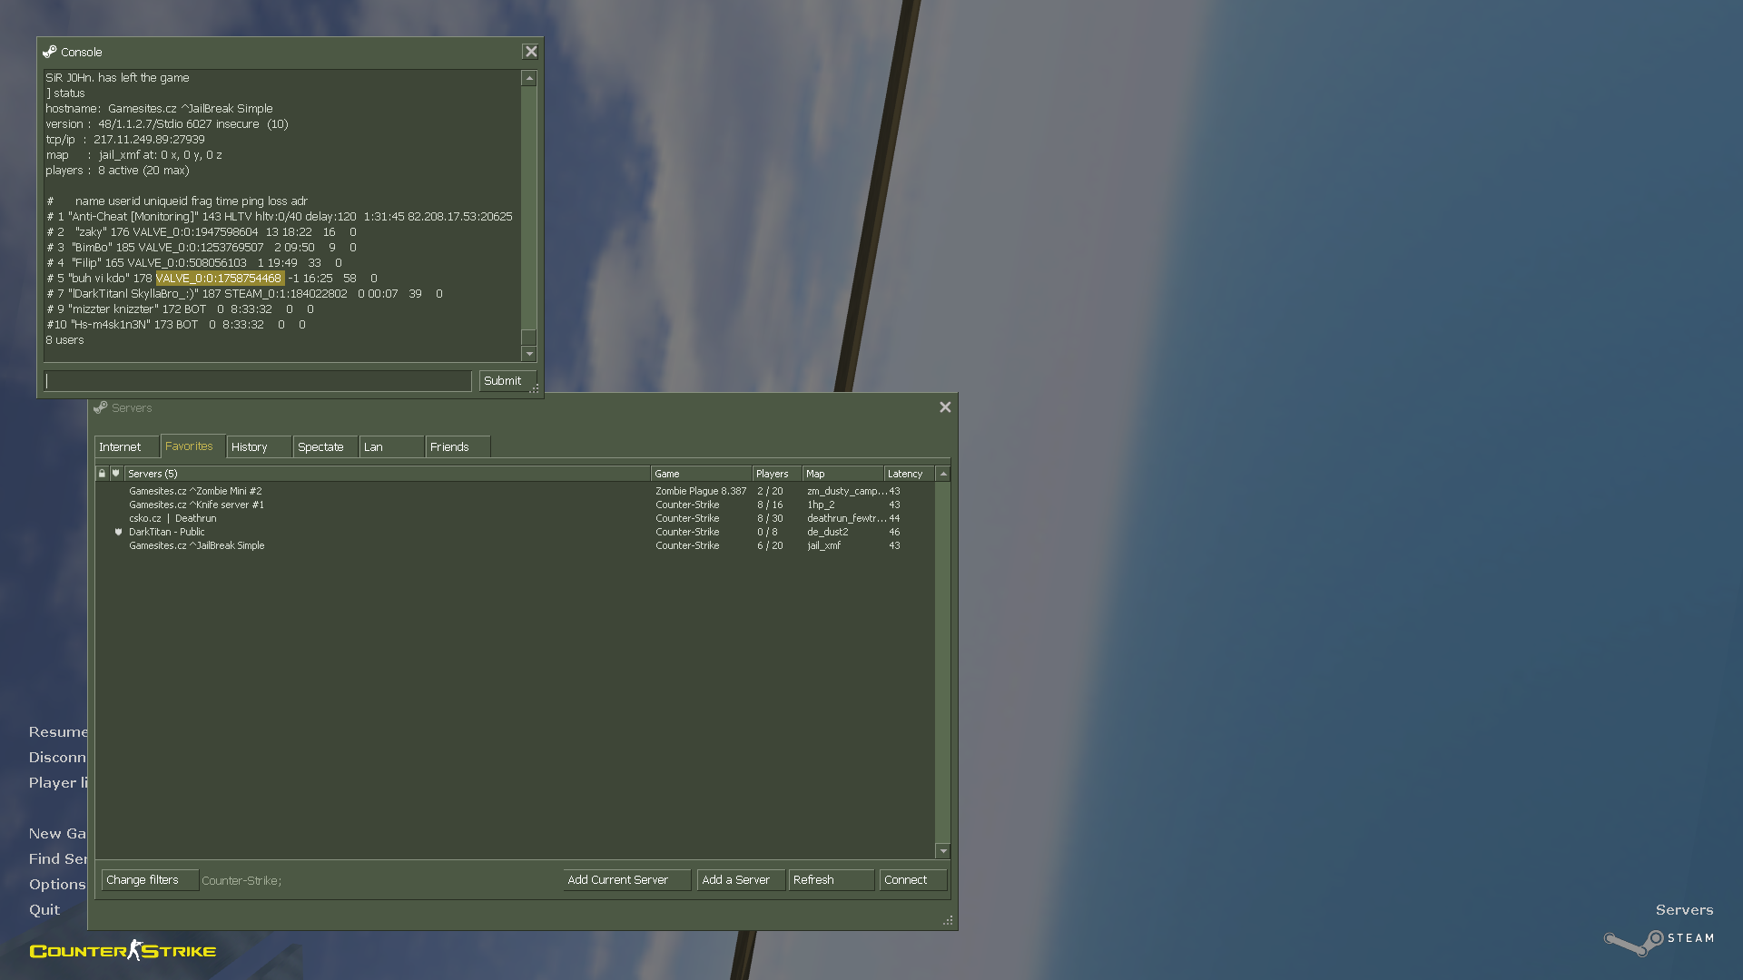The image size is (1743, 980).
Task: Select the csko.cz | Deathrun server
Action: tap(514, 518)
